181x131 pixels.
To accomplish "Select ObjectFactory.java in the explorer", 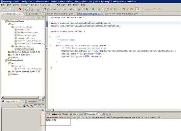I will click(x=25, y=35).
